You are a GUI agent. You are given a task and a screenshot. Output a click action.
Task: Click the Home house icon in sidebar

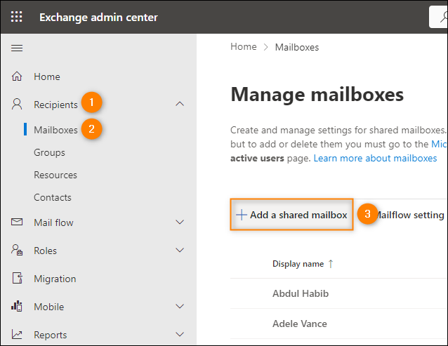click(x=17, y=76)
